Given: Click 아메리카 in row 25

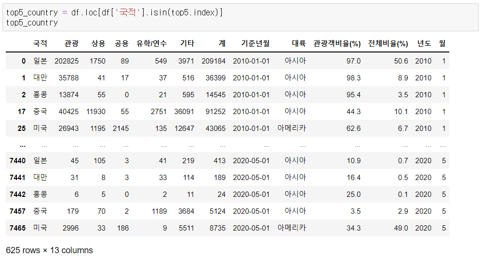Looking at the screenshot, I should 292,128.
